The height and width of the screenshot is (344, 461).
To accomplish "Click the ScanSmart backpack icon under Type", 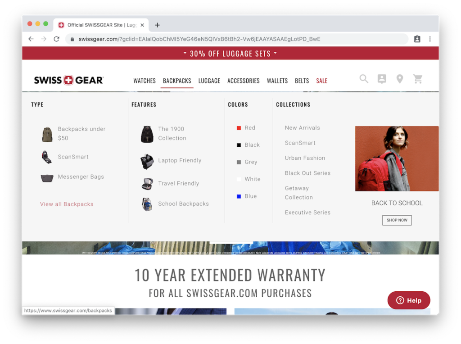I will pos(46,157).
